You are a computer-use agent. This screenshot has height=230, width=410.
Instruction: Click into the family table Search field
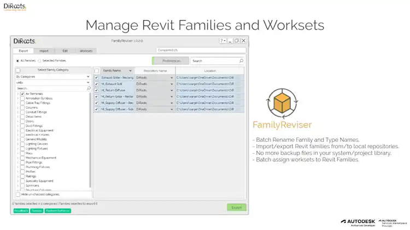(214, 60)
